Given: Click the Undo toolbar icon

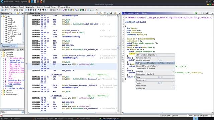Looking at the screenshot, I should [x=57, y=10].
